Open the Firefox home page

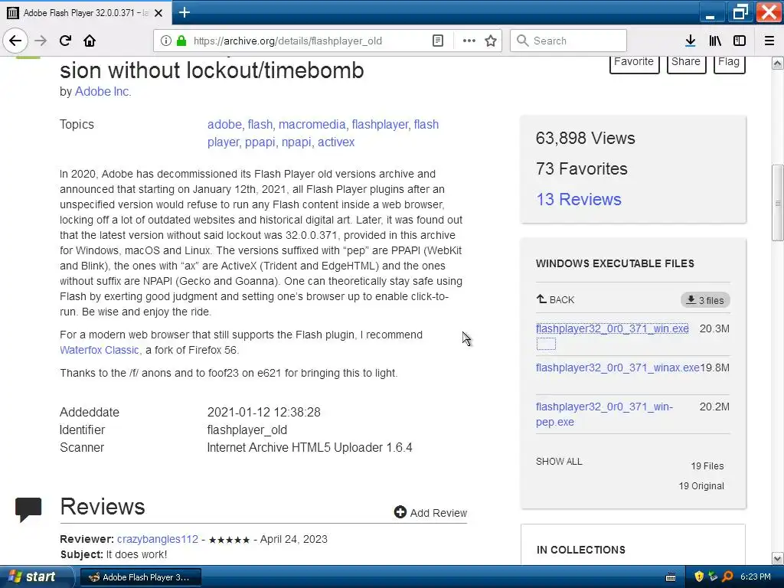pos(90,41)
